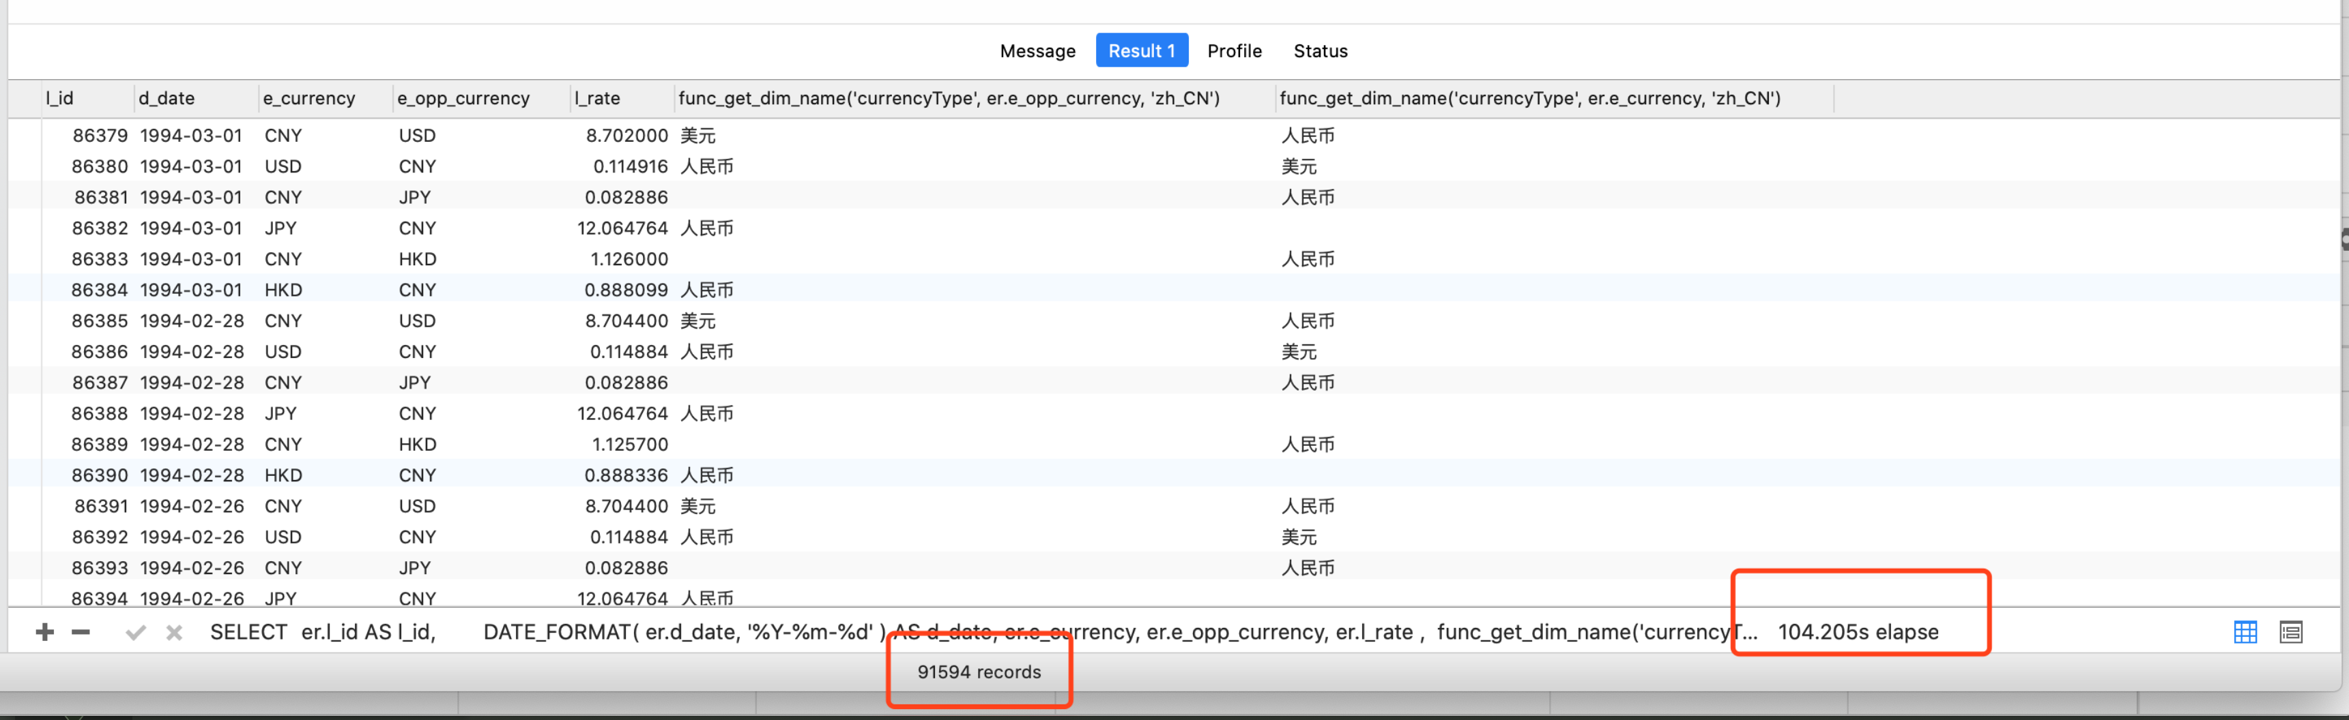2349x720 pixels.
Task: Add a new record with plus icon
Action: point(44,631)
